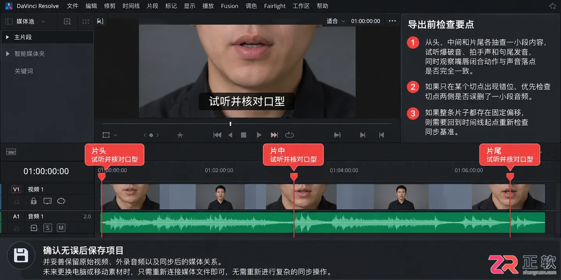
Task: Jump to the first frame
Action: coord(217,135)
